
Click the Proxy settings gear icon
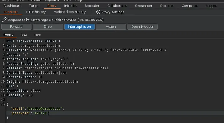pyautogui.click(x=98, y=12)
